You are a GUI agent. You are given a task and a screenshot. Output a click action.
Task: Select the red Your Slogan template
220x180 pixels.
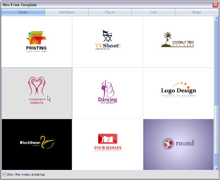coord(108,145)
